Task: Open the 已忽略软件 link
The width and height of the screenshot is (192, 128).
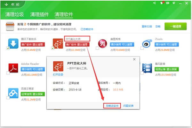Action: coord(87,29)
